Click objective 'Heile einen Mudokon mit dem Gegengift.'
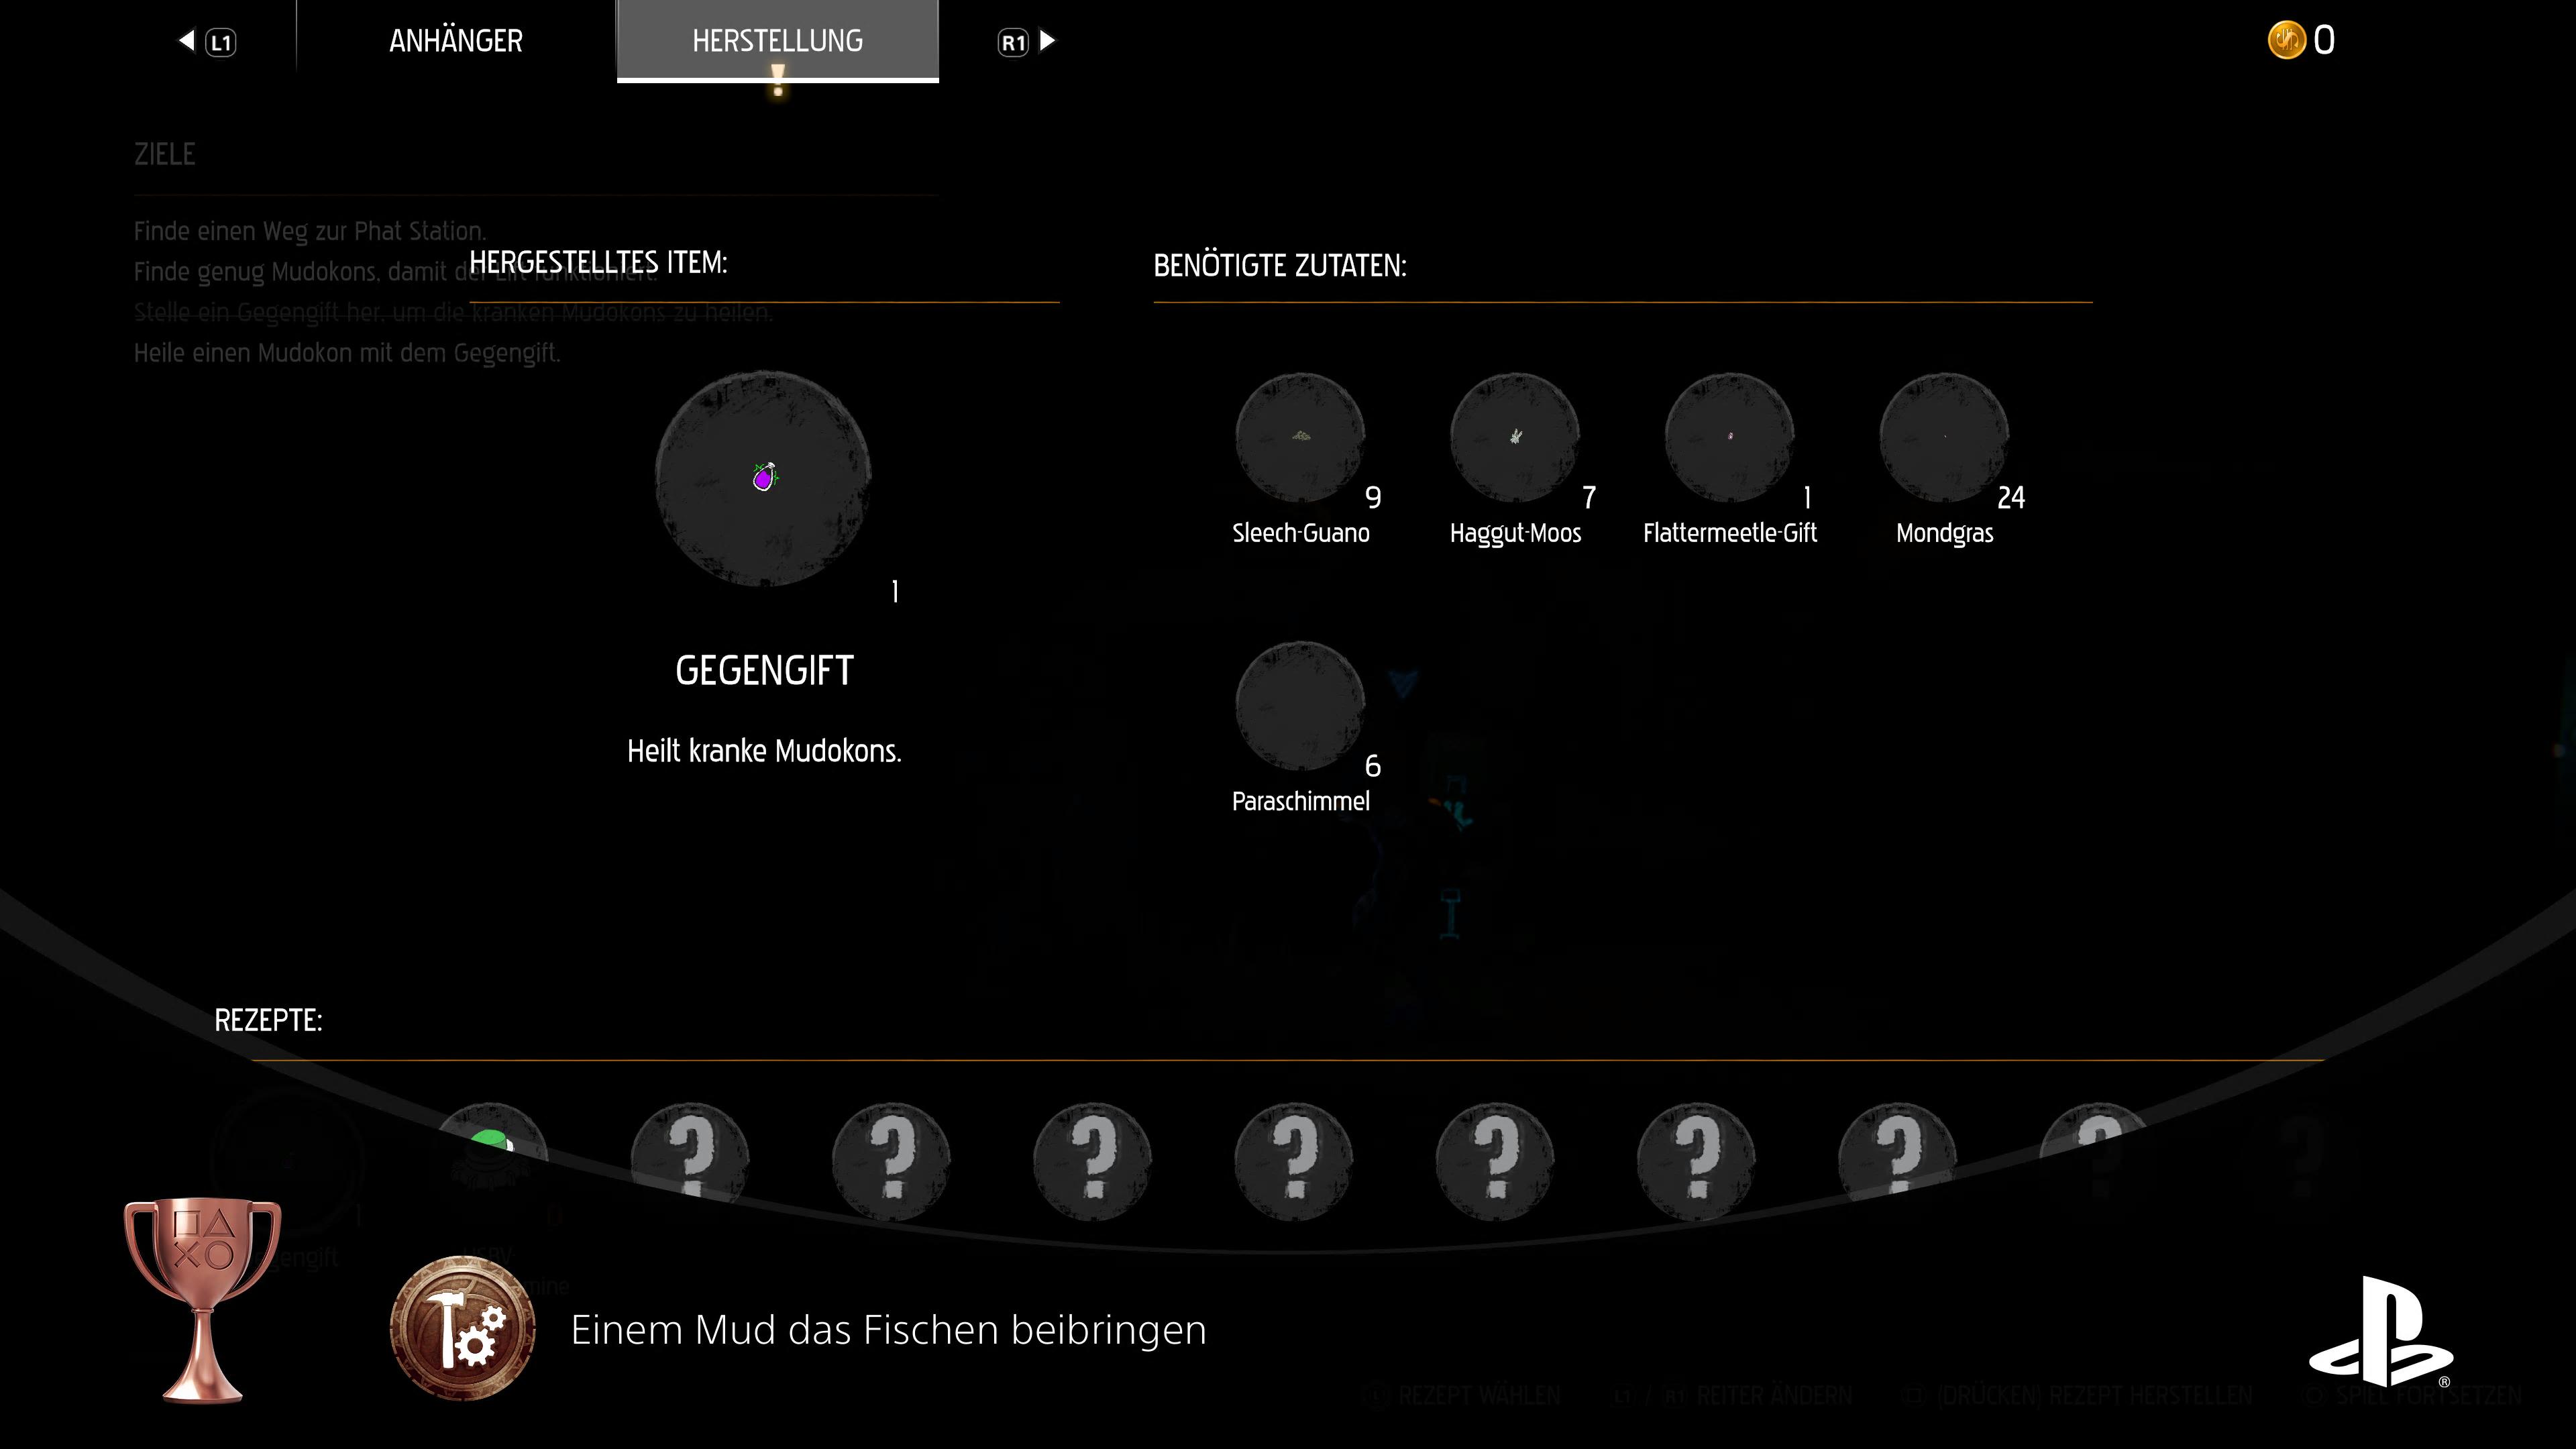 tap(347, 353)
